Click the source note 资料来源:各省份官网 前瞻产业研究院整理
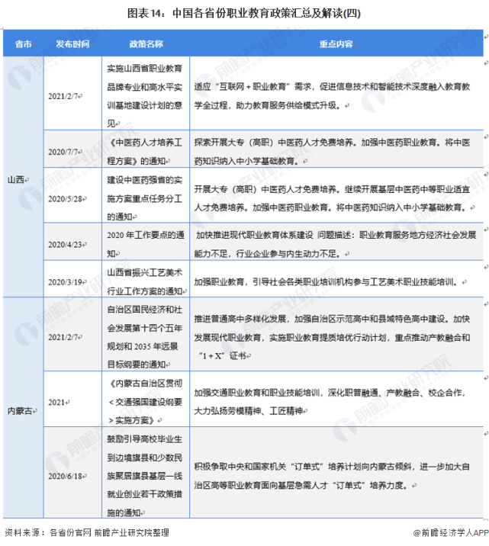Image resolution: width=489 pixels, height=546 pixels. (87, 532)
